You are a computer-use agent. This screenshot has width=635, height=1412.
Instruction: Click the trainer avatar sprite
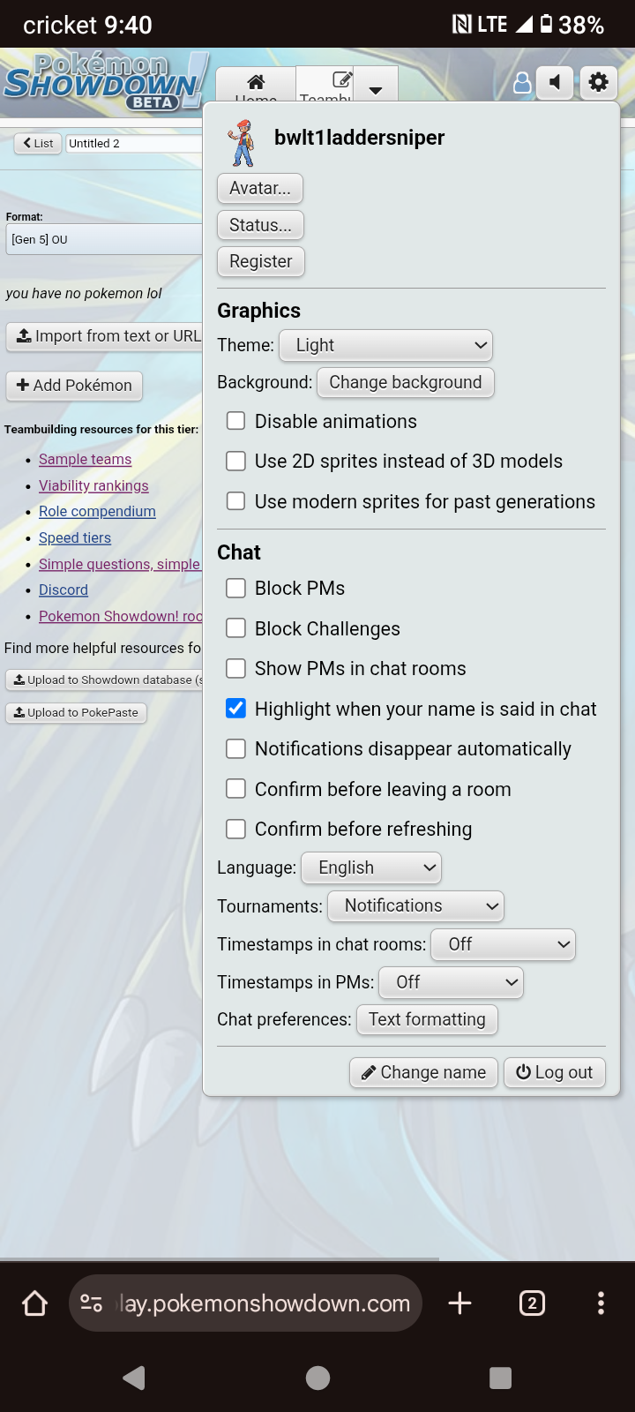(x=242, y=144)
